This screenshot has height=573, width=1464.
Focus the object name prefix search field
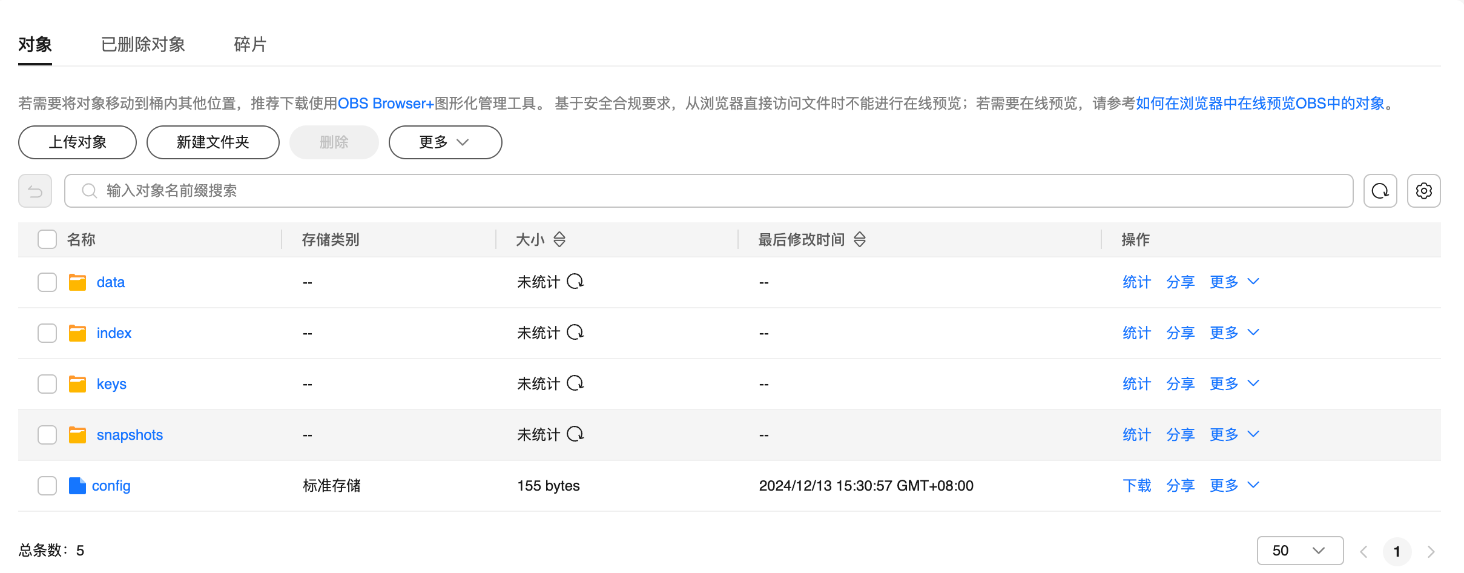[708, 191]
